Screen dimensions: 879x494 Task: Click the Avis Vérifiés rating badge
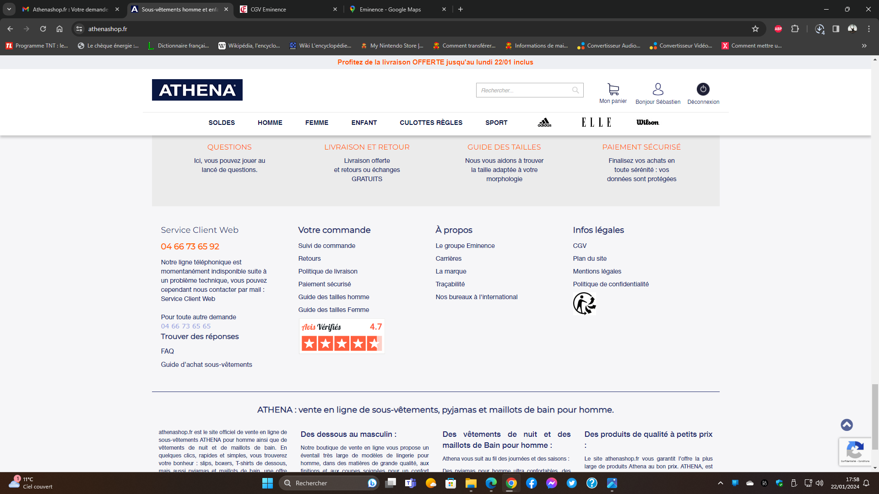[342, 336]
